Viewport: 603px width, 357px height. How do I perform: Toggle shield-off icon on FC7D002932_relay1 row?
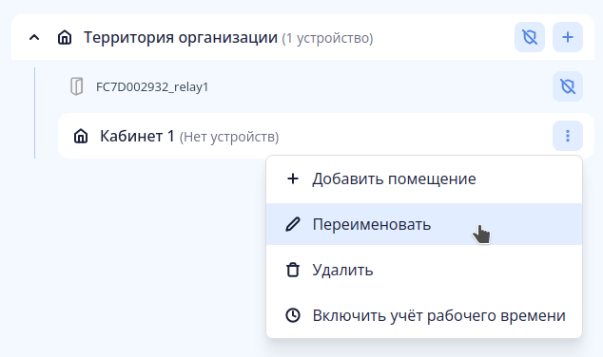[x=568, y=86]
